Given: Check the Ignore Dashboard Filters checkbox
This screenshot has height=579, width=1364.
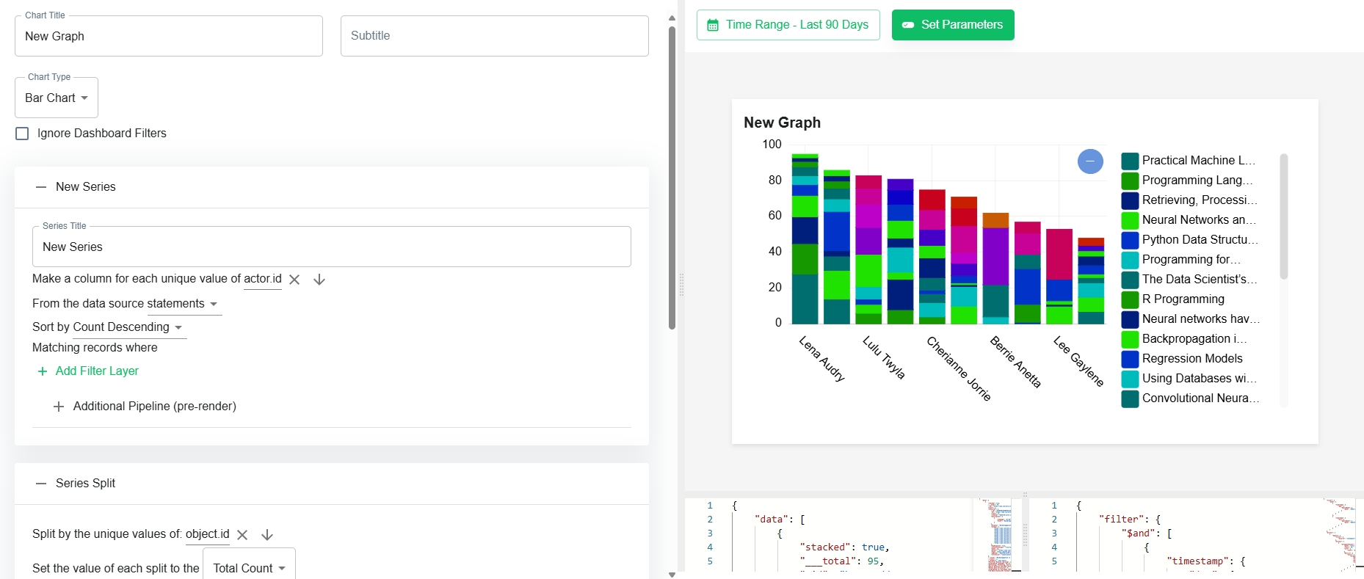Looking at the screenshot, I should [x=22, y=134].
